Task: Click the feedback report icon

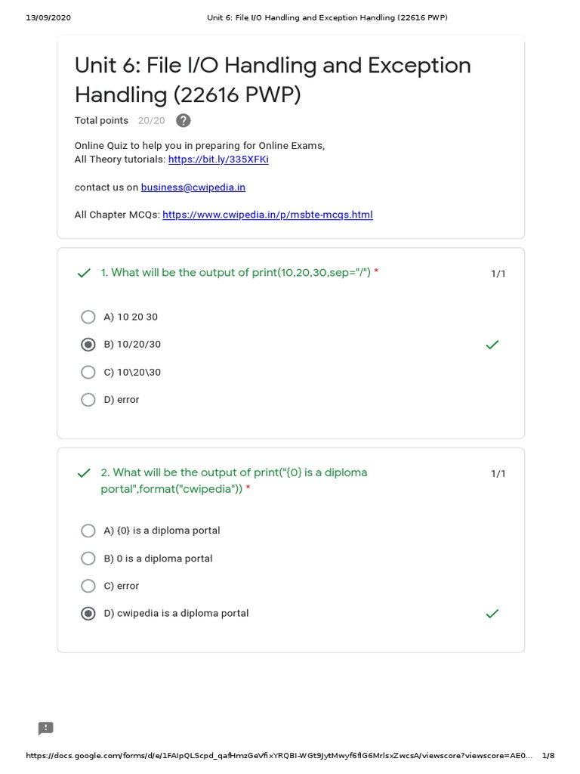Action: point(46,729)
